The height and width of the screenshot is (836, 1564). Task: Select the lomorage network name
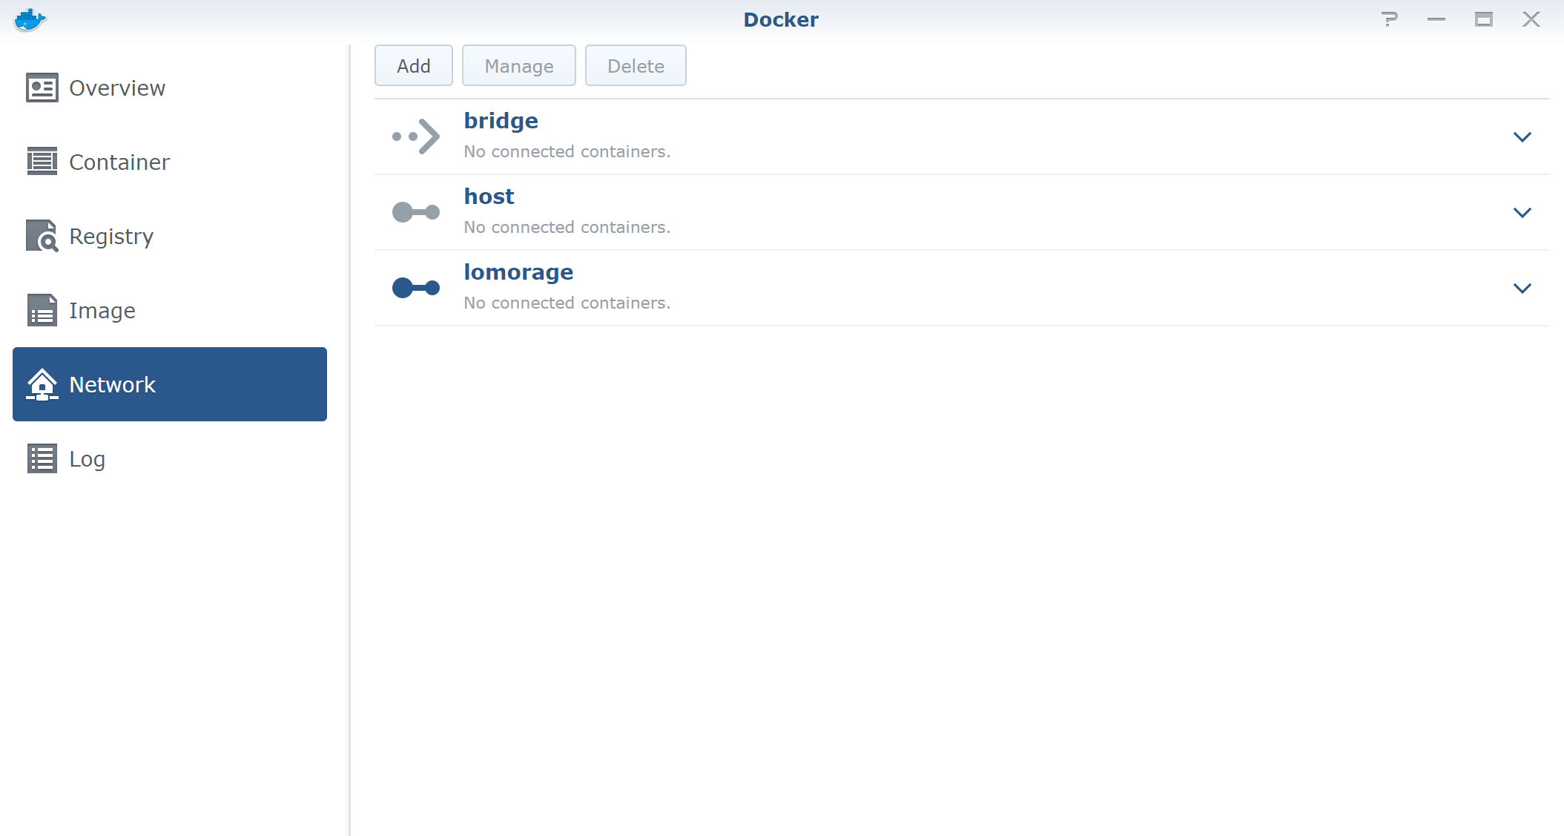(x=518, y=272)
